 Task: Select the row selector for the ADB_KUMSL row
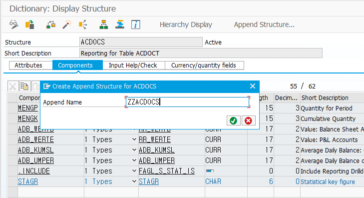pyautogui.click(x=12, y=150)
